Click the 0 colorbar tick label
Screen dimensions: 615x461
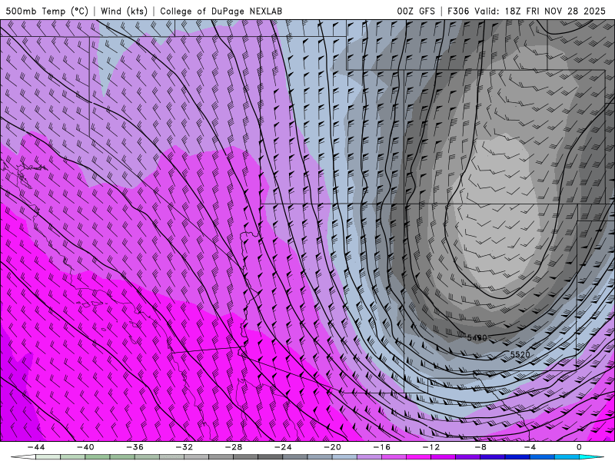tap(580, 447)
